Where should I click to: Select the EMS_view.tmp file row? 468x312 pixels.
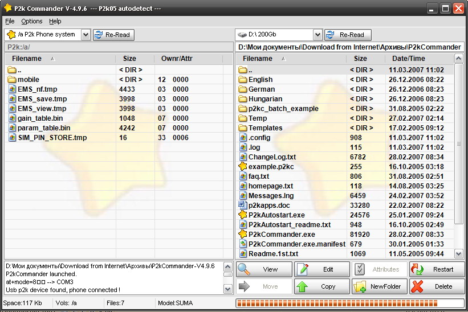119,109
